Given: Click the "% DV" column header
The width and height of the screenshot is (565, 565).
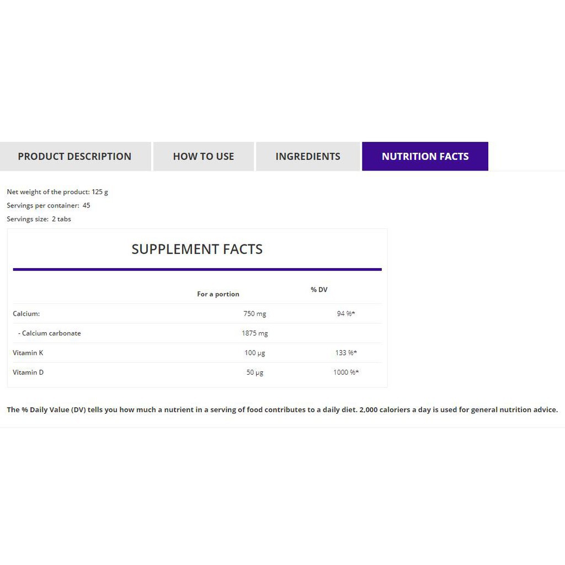Looking at the screenshot, I should [319, 290].
